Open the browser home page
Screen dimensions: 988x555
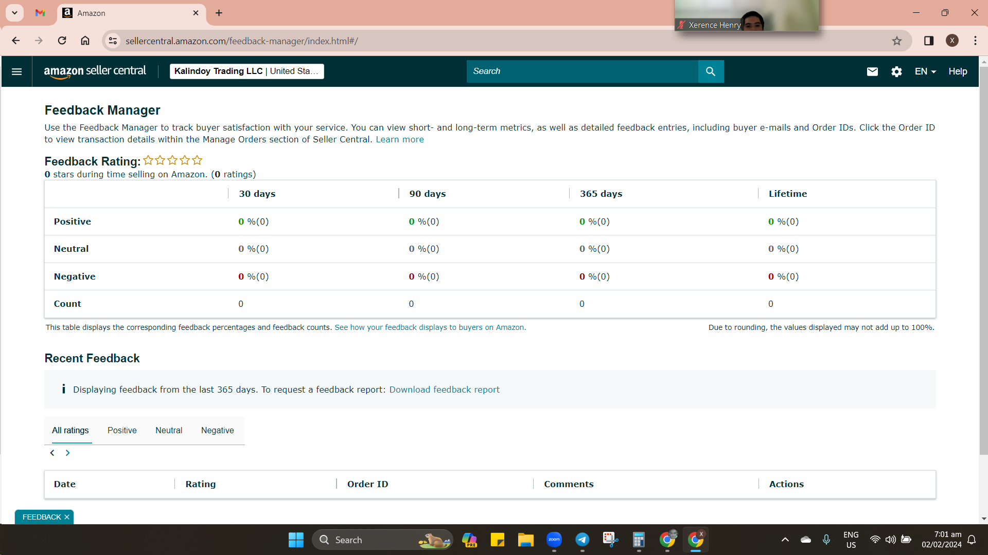point(85,41)
